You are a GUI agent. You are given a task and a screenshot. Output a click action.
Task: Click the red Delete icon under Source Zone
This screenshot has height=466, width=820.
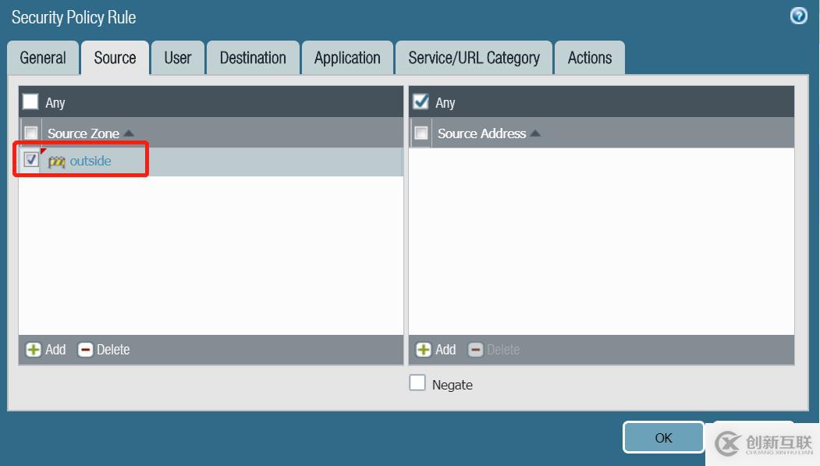[85, 350]
